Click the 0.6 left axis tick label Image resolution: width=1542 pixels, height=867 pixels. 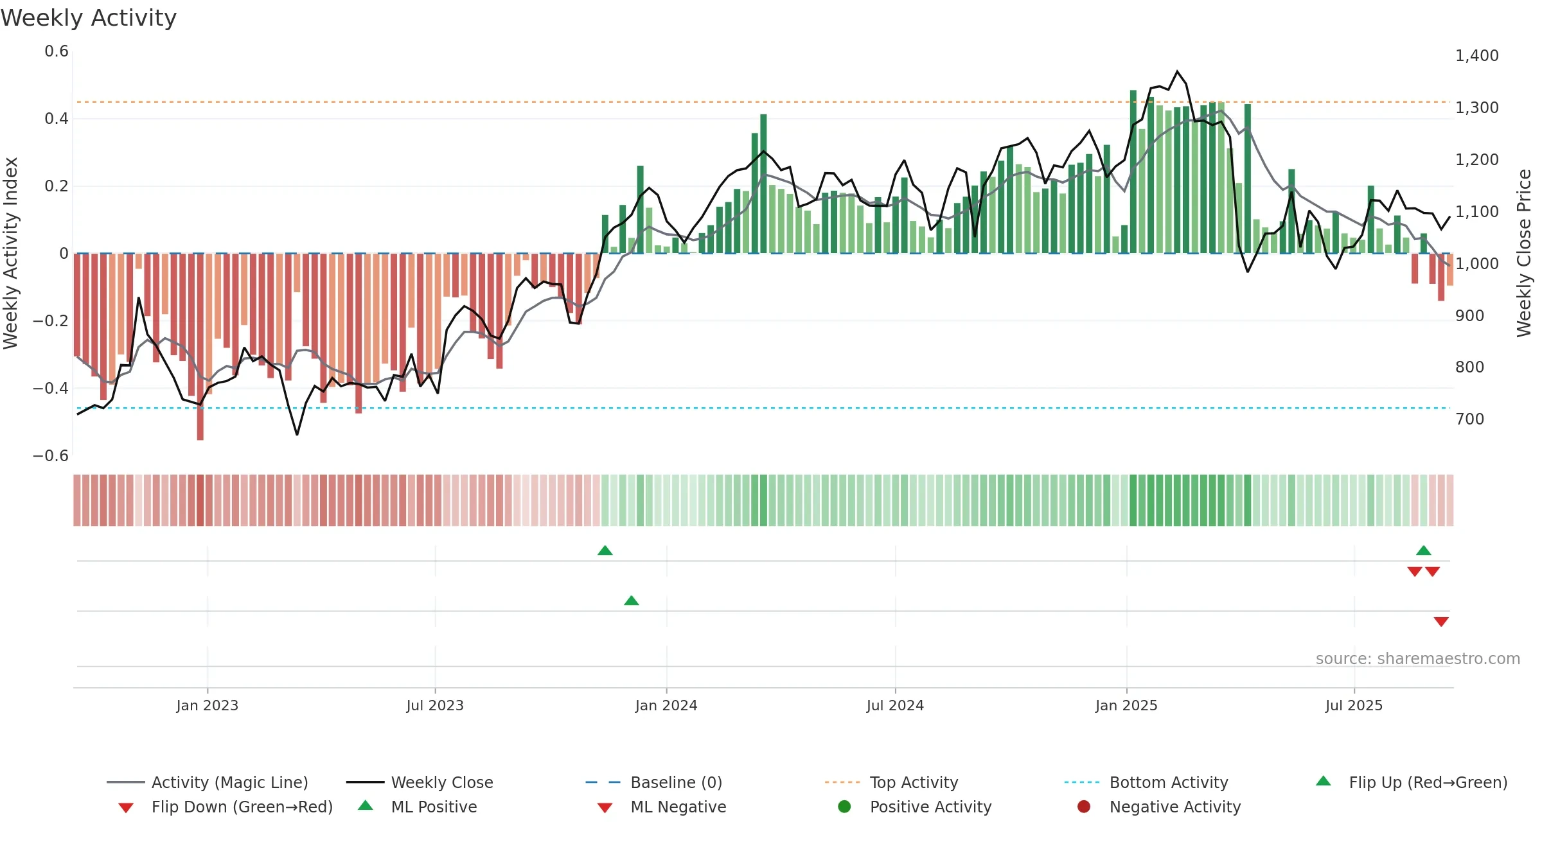[x=57, y=51]
